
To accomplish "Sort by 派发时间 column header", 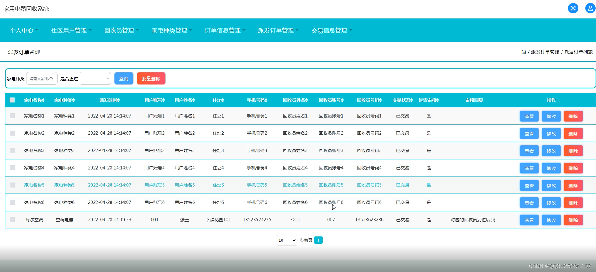I will [x=110, y=100].
